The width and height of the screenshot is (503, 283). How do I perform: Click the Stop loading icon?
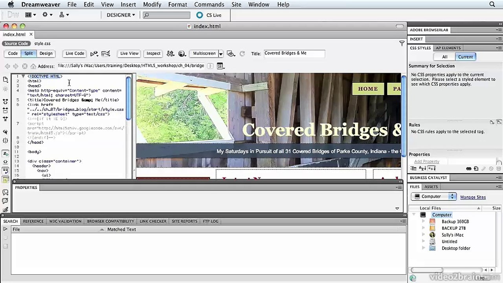(25, 66)
